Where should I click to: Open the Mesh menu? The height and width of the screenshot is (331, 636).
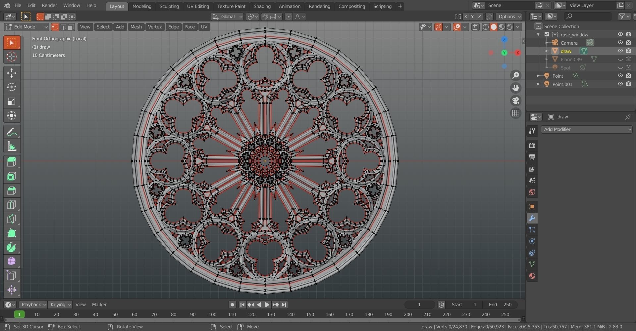tap(136, 27)
